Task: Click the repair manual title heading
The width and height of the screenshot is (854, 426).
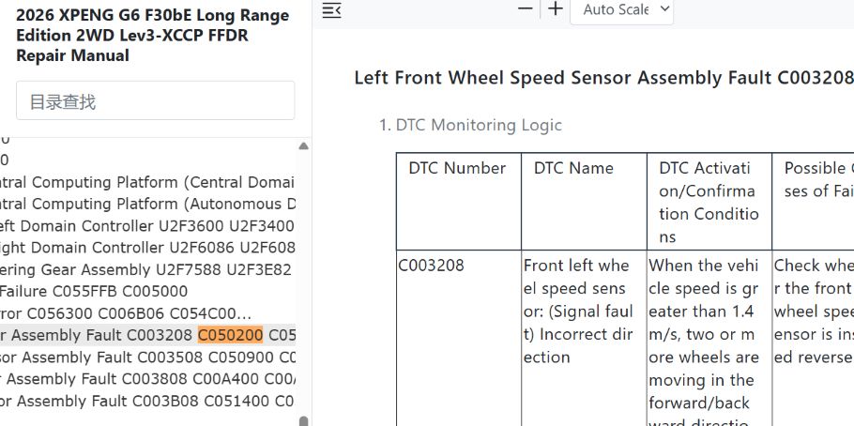Action: (x=152, y=36)
